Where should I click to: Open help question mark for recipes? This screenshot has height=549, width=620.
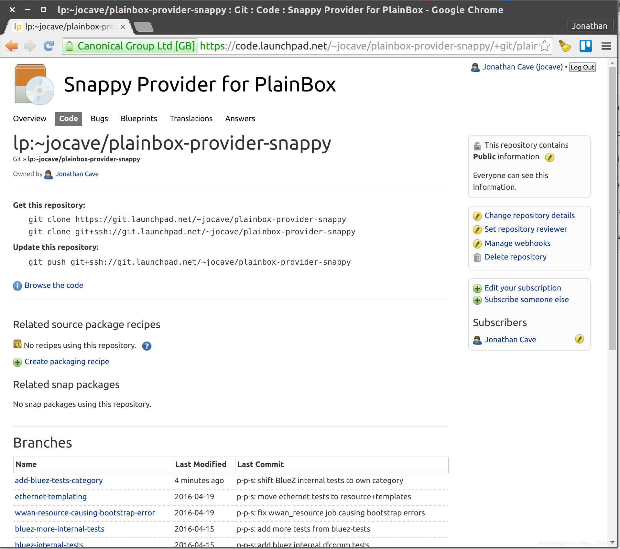tap(147, 346)
